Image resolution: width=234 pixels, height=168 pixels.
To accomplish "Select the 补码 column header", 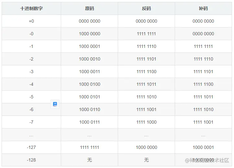I will click(x=203, y=8).
